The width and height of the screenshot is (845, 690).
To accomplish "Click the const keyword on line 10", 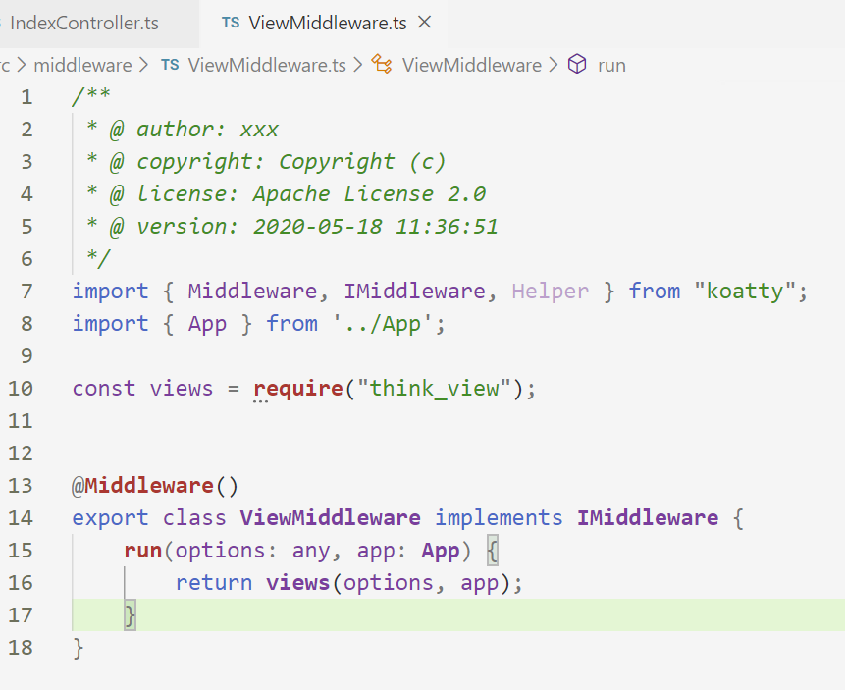I will click(104, 389).
